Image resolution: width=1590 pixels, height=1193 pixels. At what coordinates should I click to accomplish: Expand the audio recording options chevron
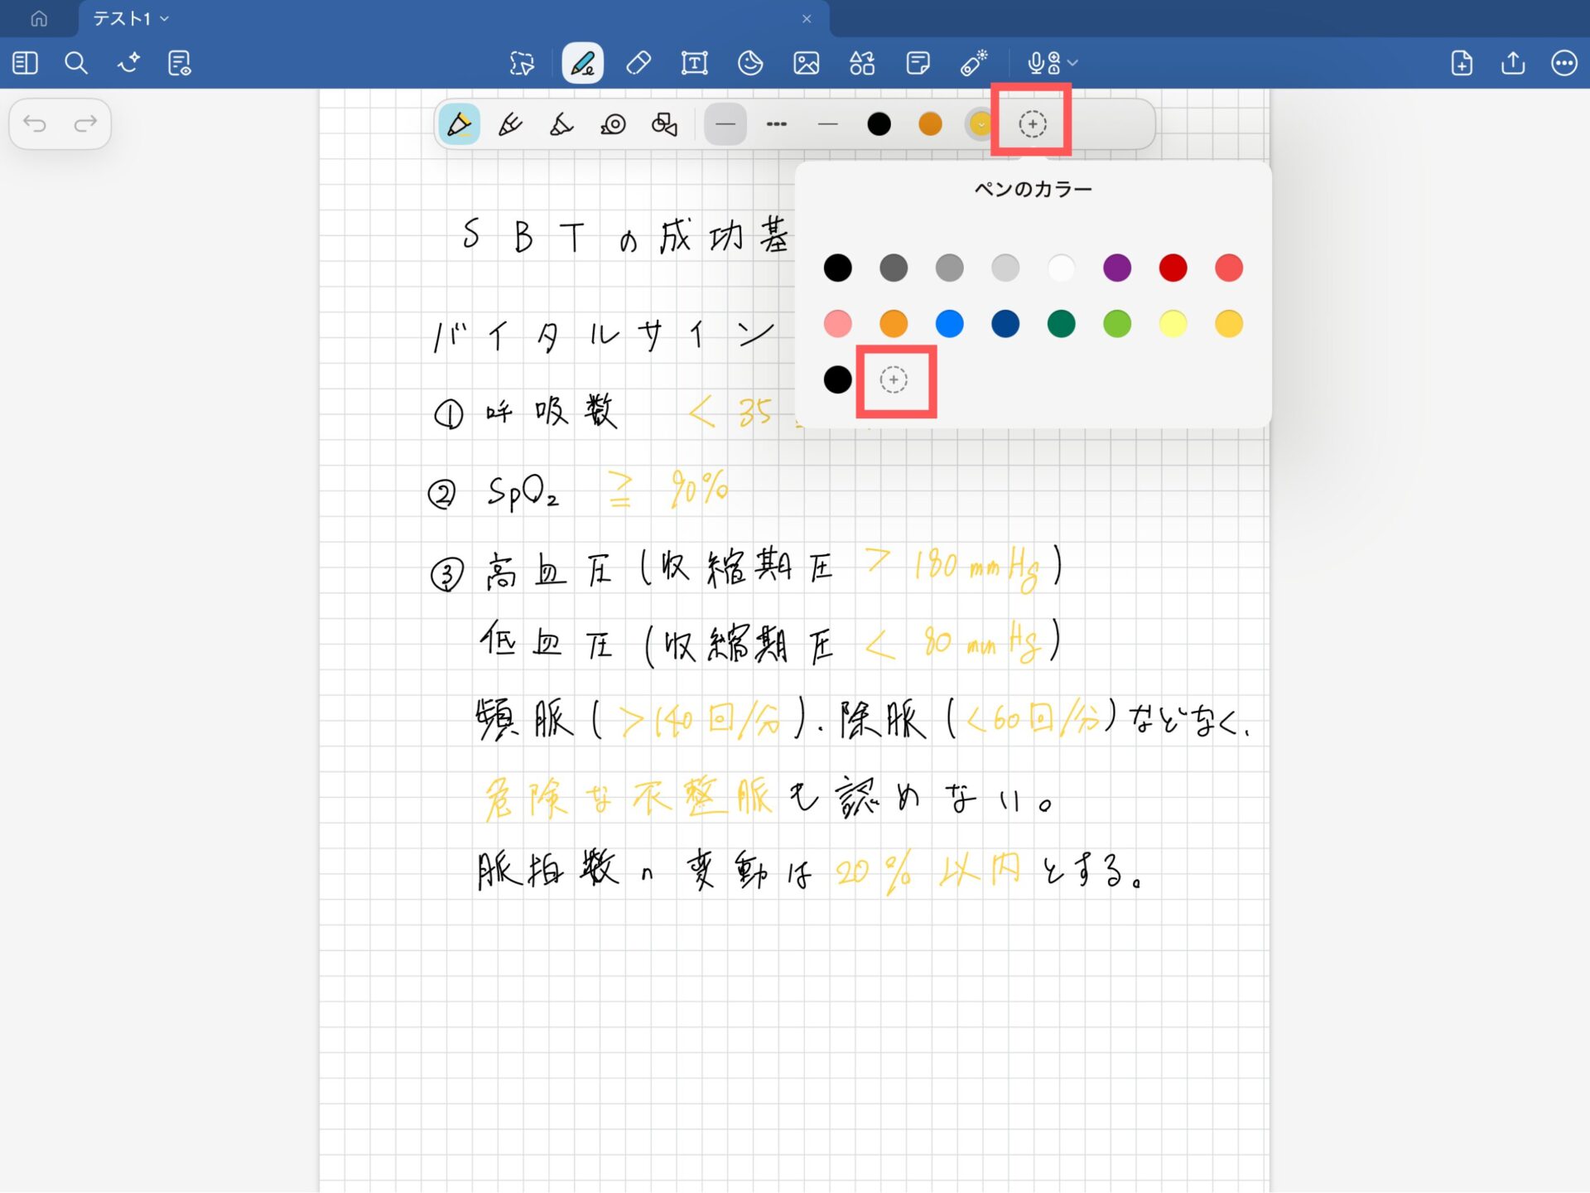point(1074,63)
